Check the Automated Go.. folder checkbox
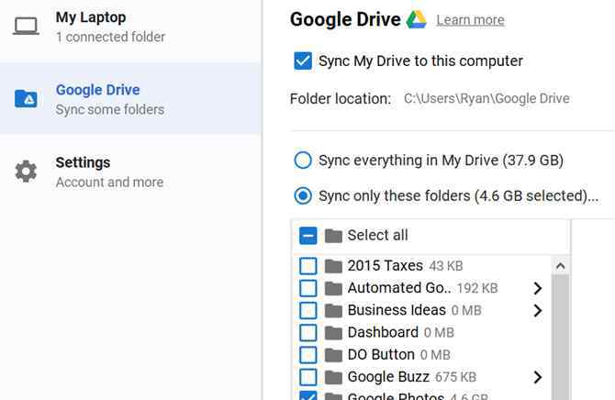Screen dimensions: 615x400 tap(307, 288)
